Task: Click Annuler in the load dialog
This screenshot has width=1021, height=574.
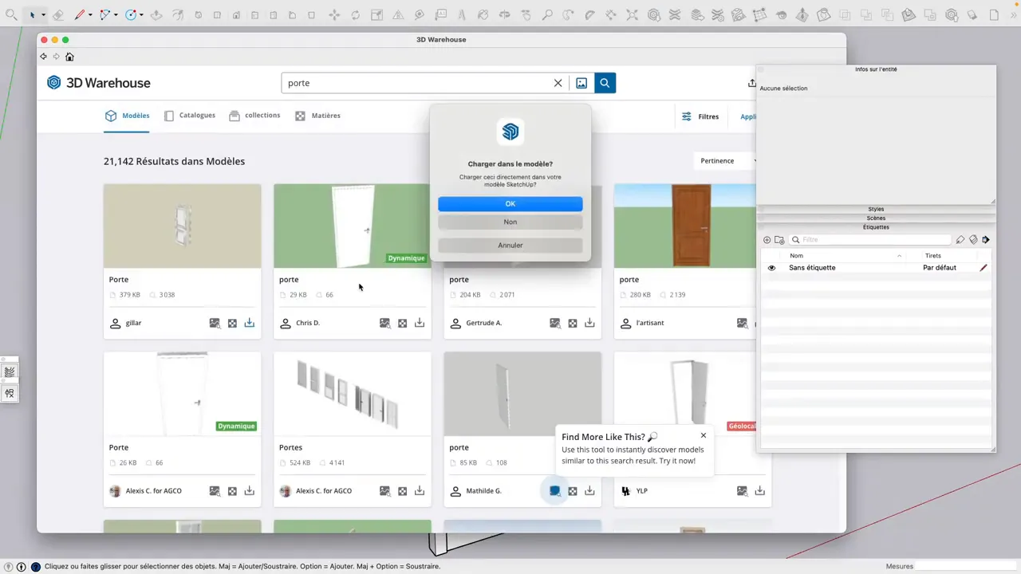Action: 510,245
